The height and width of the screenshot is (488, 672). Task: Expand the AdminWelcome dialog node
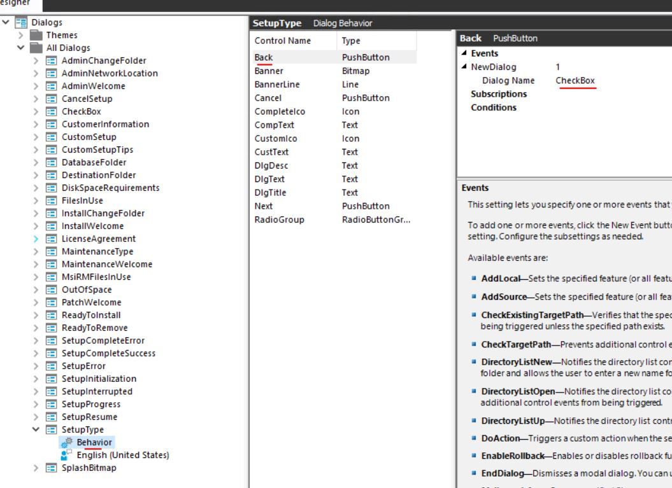coord(36,86)
